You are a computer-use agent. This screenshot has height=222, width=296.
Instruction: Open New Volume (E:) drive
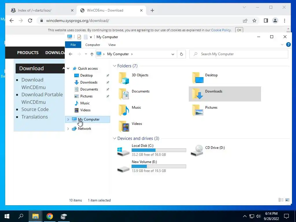pyautogui.click(x=151, y=166)
